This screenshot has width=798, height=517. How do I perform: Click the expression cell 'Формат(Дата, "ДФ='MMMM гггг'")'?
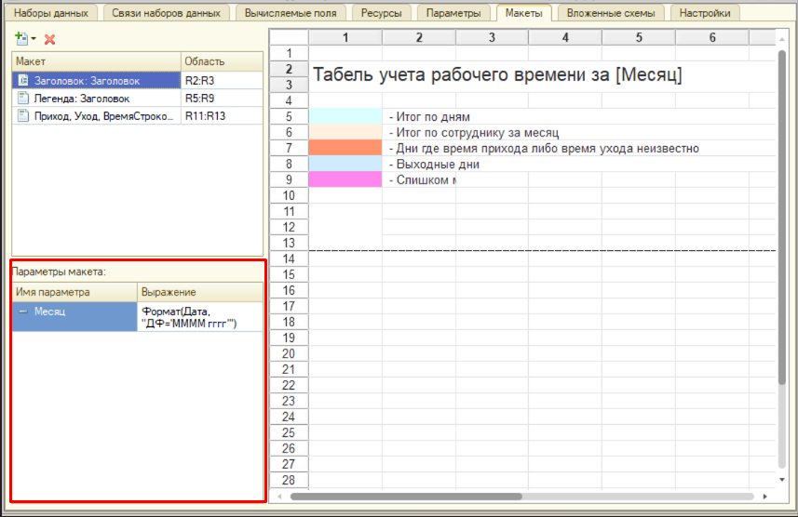[x=200, y=317]
